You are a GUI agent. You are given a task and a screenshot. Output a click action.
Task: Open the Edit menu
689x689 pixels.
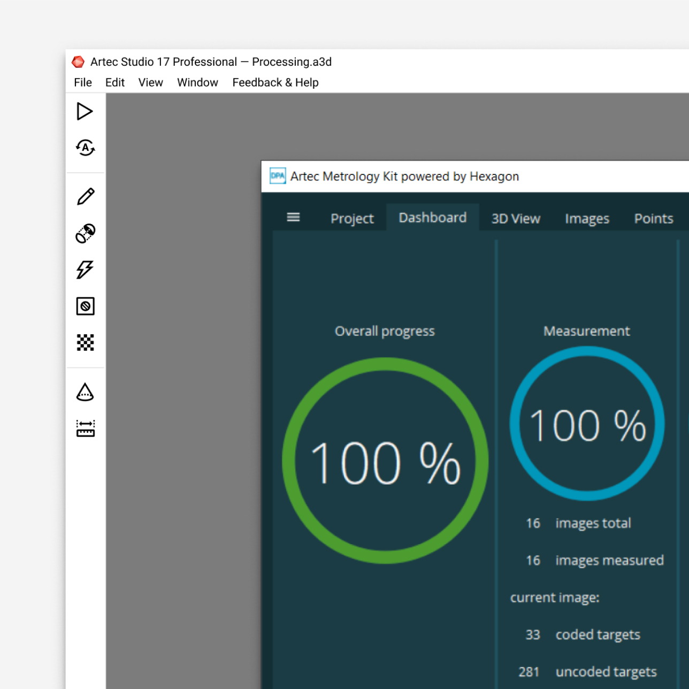[x=114, y=82]
